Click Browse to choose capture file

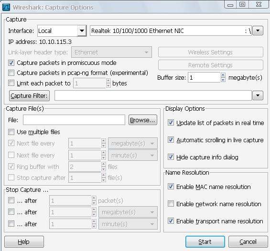tap(143, 120)
